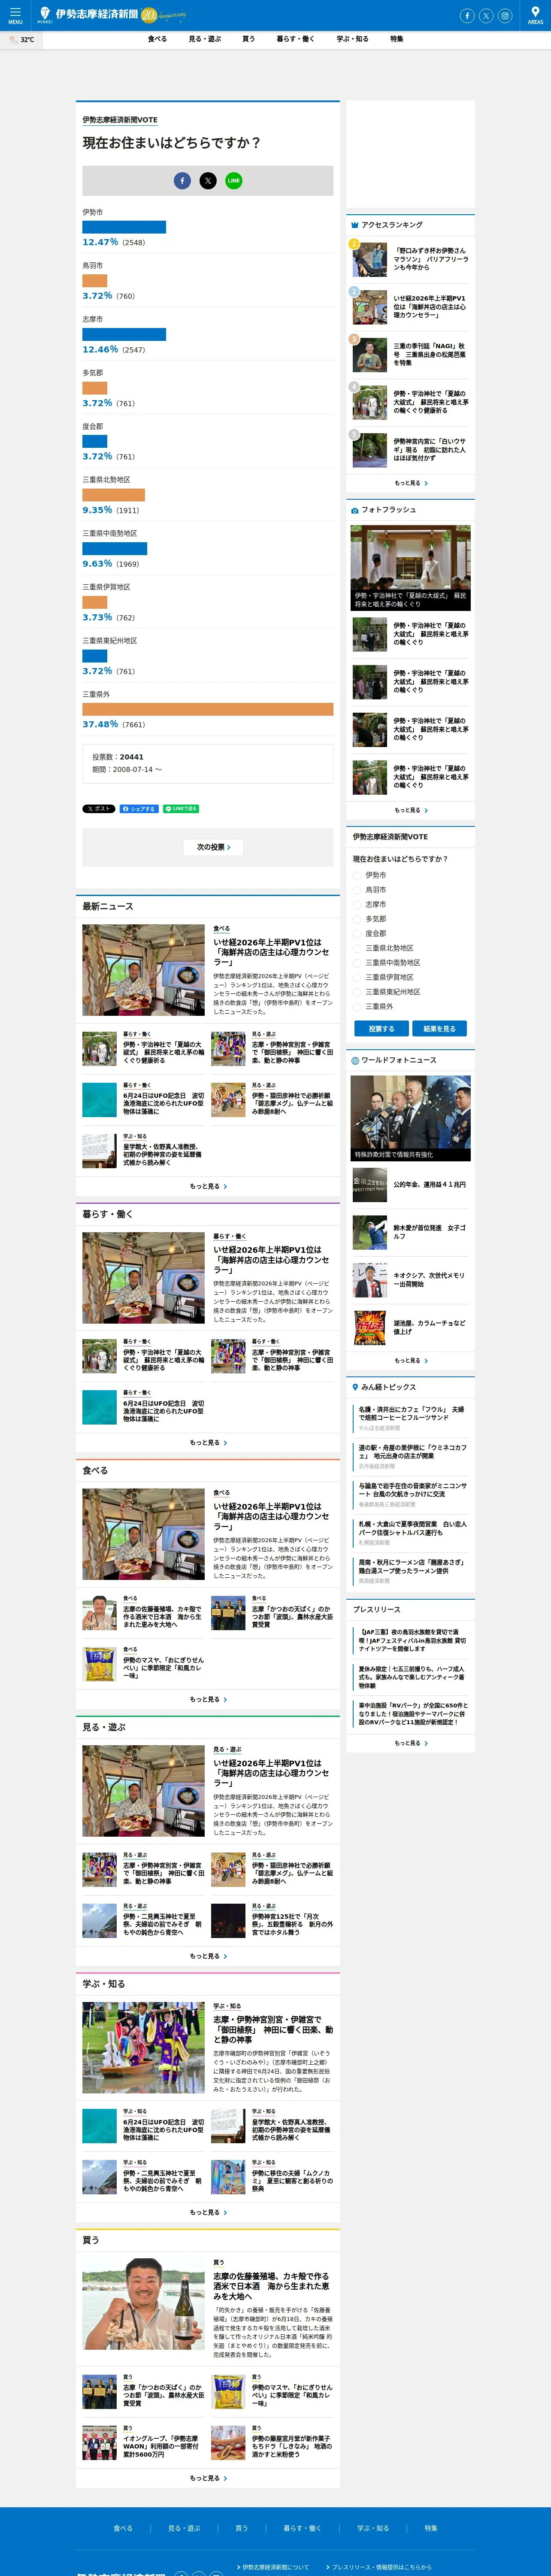Select 多気郡 radio button in sidebar vote

click(x=357, y=919)
